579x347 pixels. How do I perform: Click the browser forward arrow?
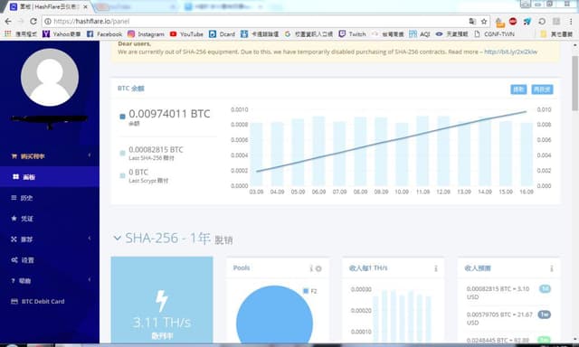click(x=20, y=22)
